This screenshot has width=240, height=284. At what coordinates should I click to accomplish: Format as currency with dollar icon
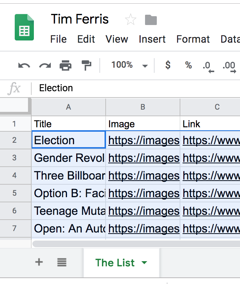pyautogui.click(x=168, y=65)
